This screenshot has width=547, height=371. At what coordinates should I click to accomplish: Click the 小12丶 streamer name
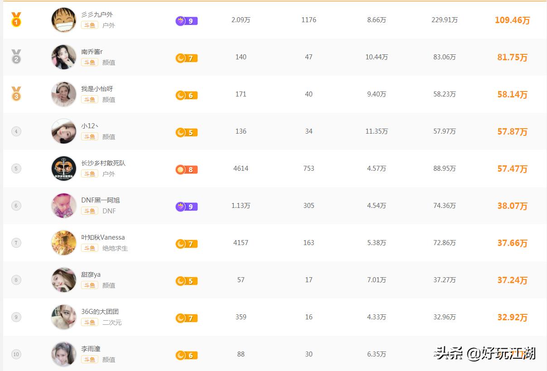(90, 126)
